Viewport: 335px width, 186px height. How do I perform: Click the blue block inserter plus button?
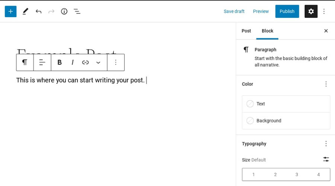pyautogui.click(x=10, y=11)
